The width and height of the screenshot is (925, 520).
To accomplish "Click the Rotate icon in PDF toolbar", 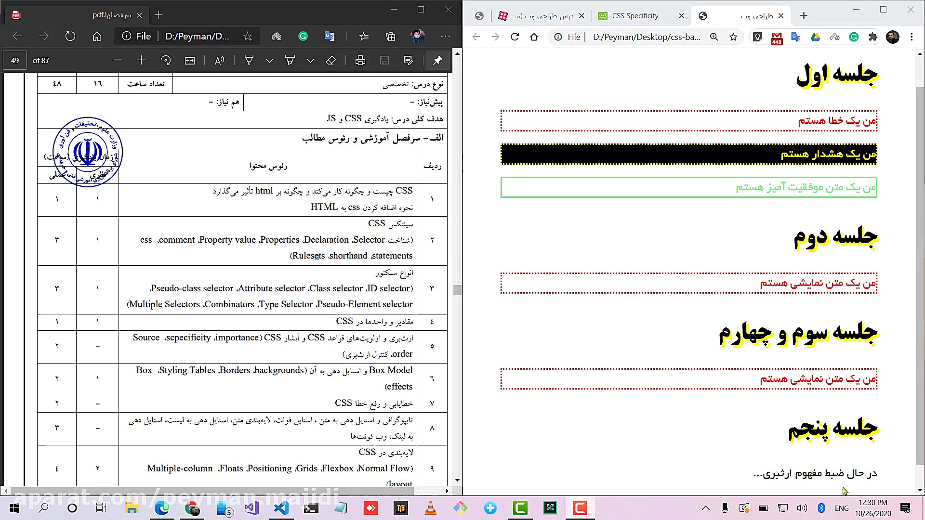I will point(166,61).
